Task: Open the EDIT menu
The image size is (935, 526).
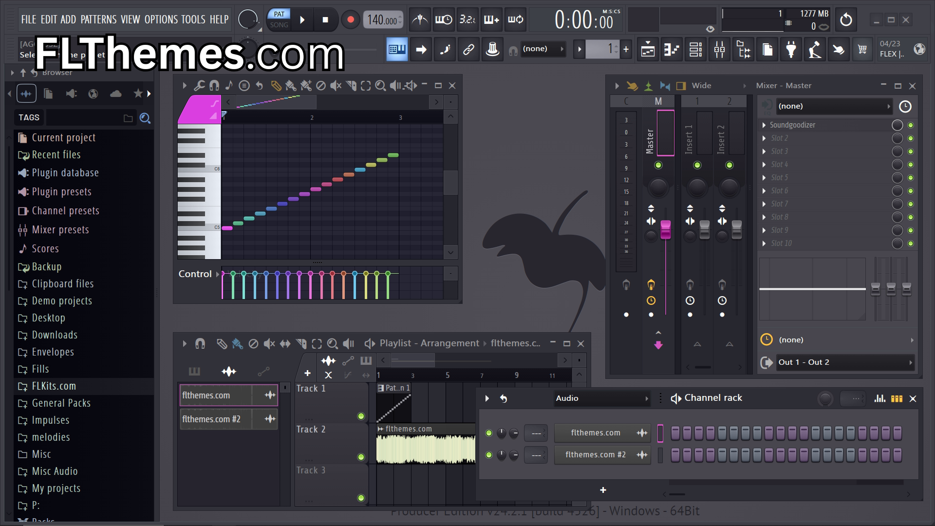Action: (49, 19)
